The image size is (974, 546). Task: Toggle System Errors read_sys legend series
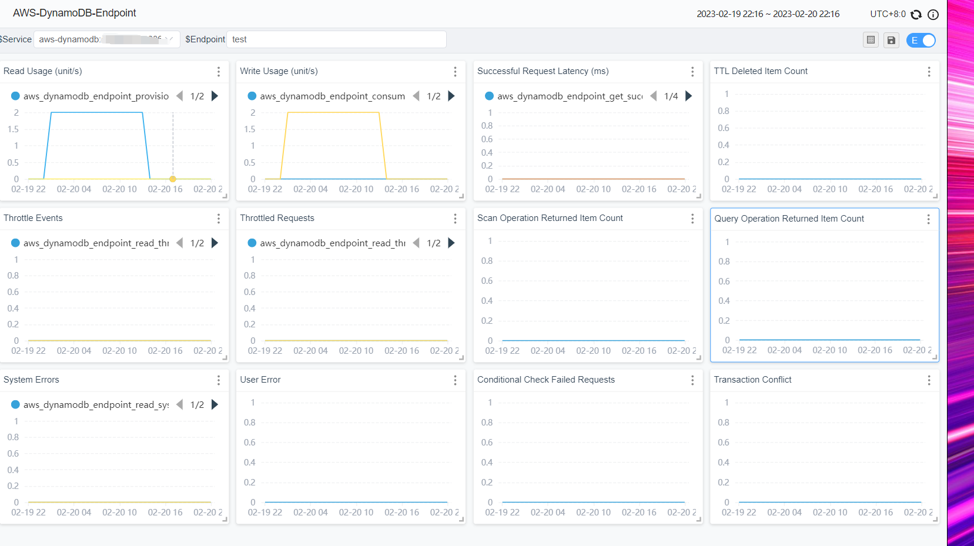pos(90,404)
